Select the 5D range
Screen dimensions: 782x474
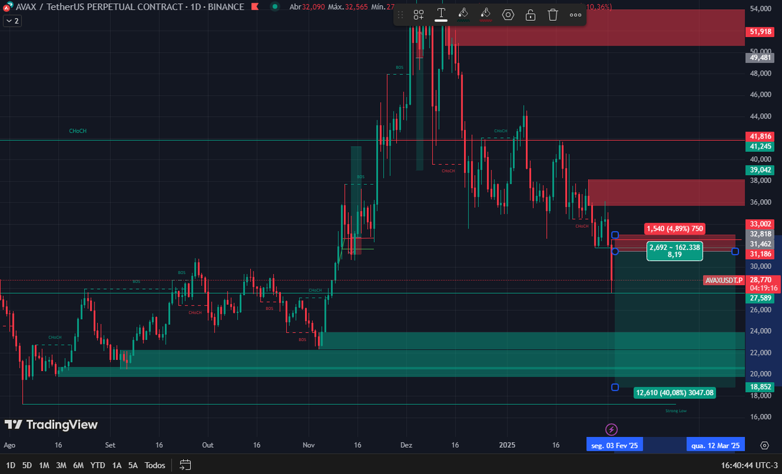27,465
